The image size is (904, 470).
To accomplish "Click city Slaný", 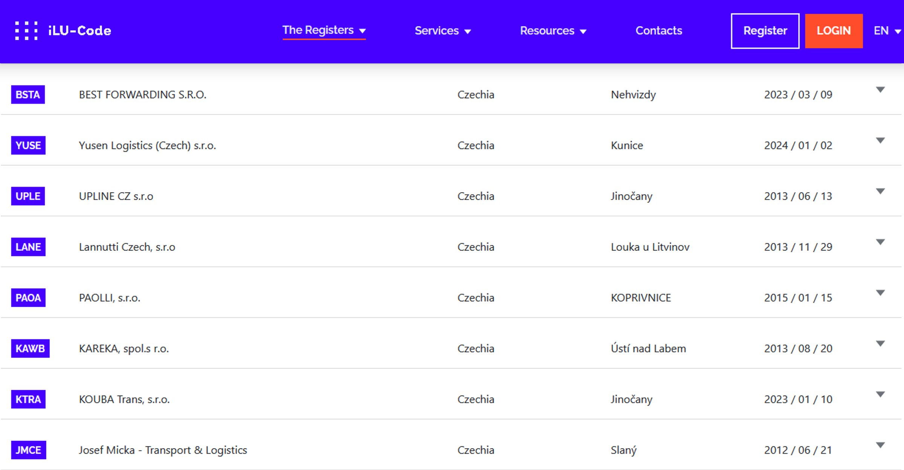I will pyautogui.click(x=623, y=450).
